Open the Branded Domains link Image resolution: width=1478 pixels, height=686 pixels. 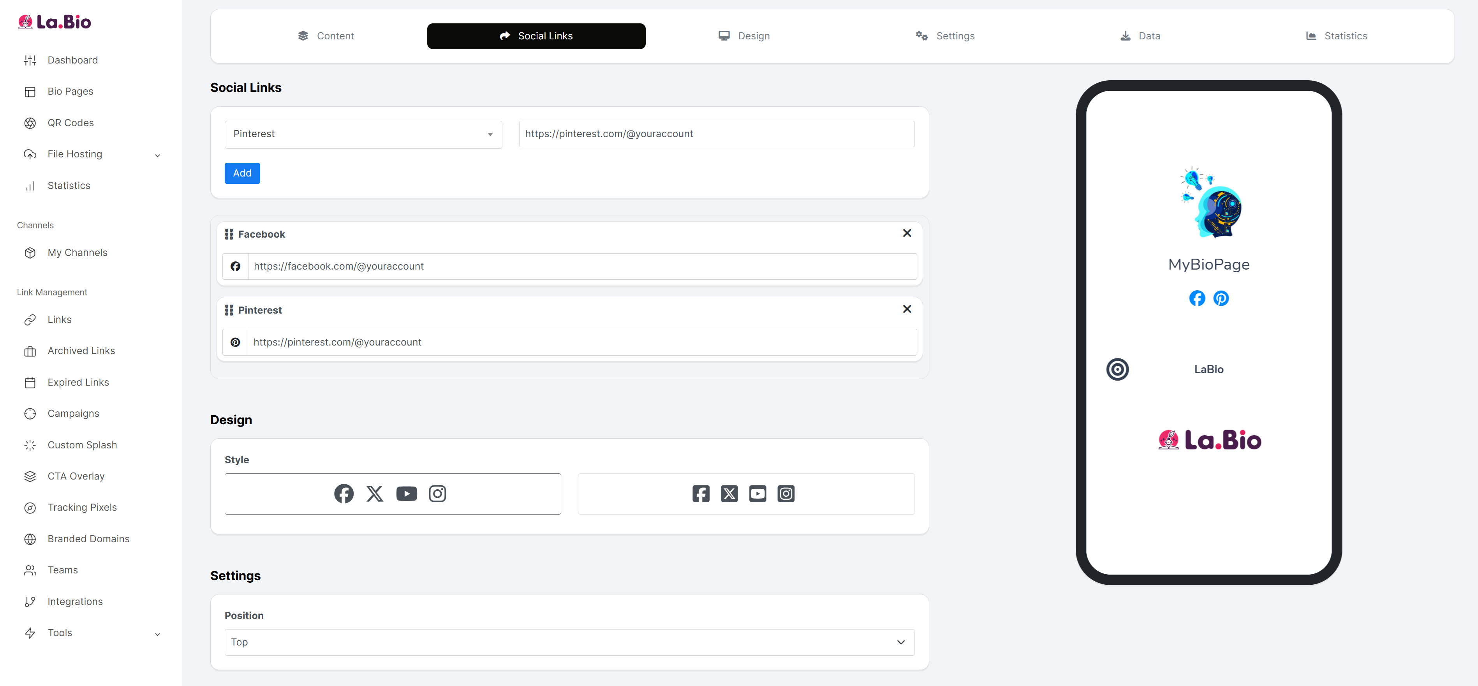pos(88,538)
